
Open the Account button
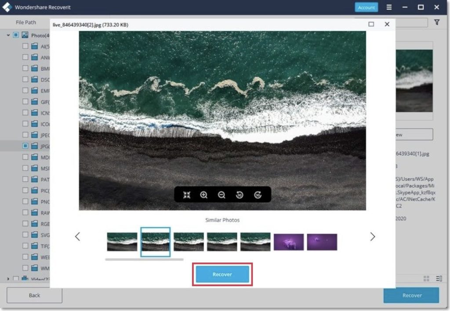click(x=366, y=7)
